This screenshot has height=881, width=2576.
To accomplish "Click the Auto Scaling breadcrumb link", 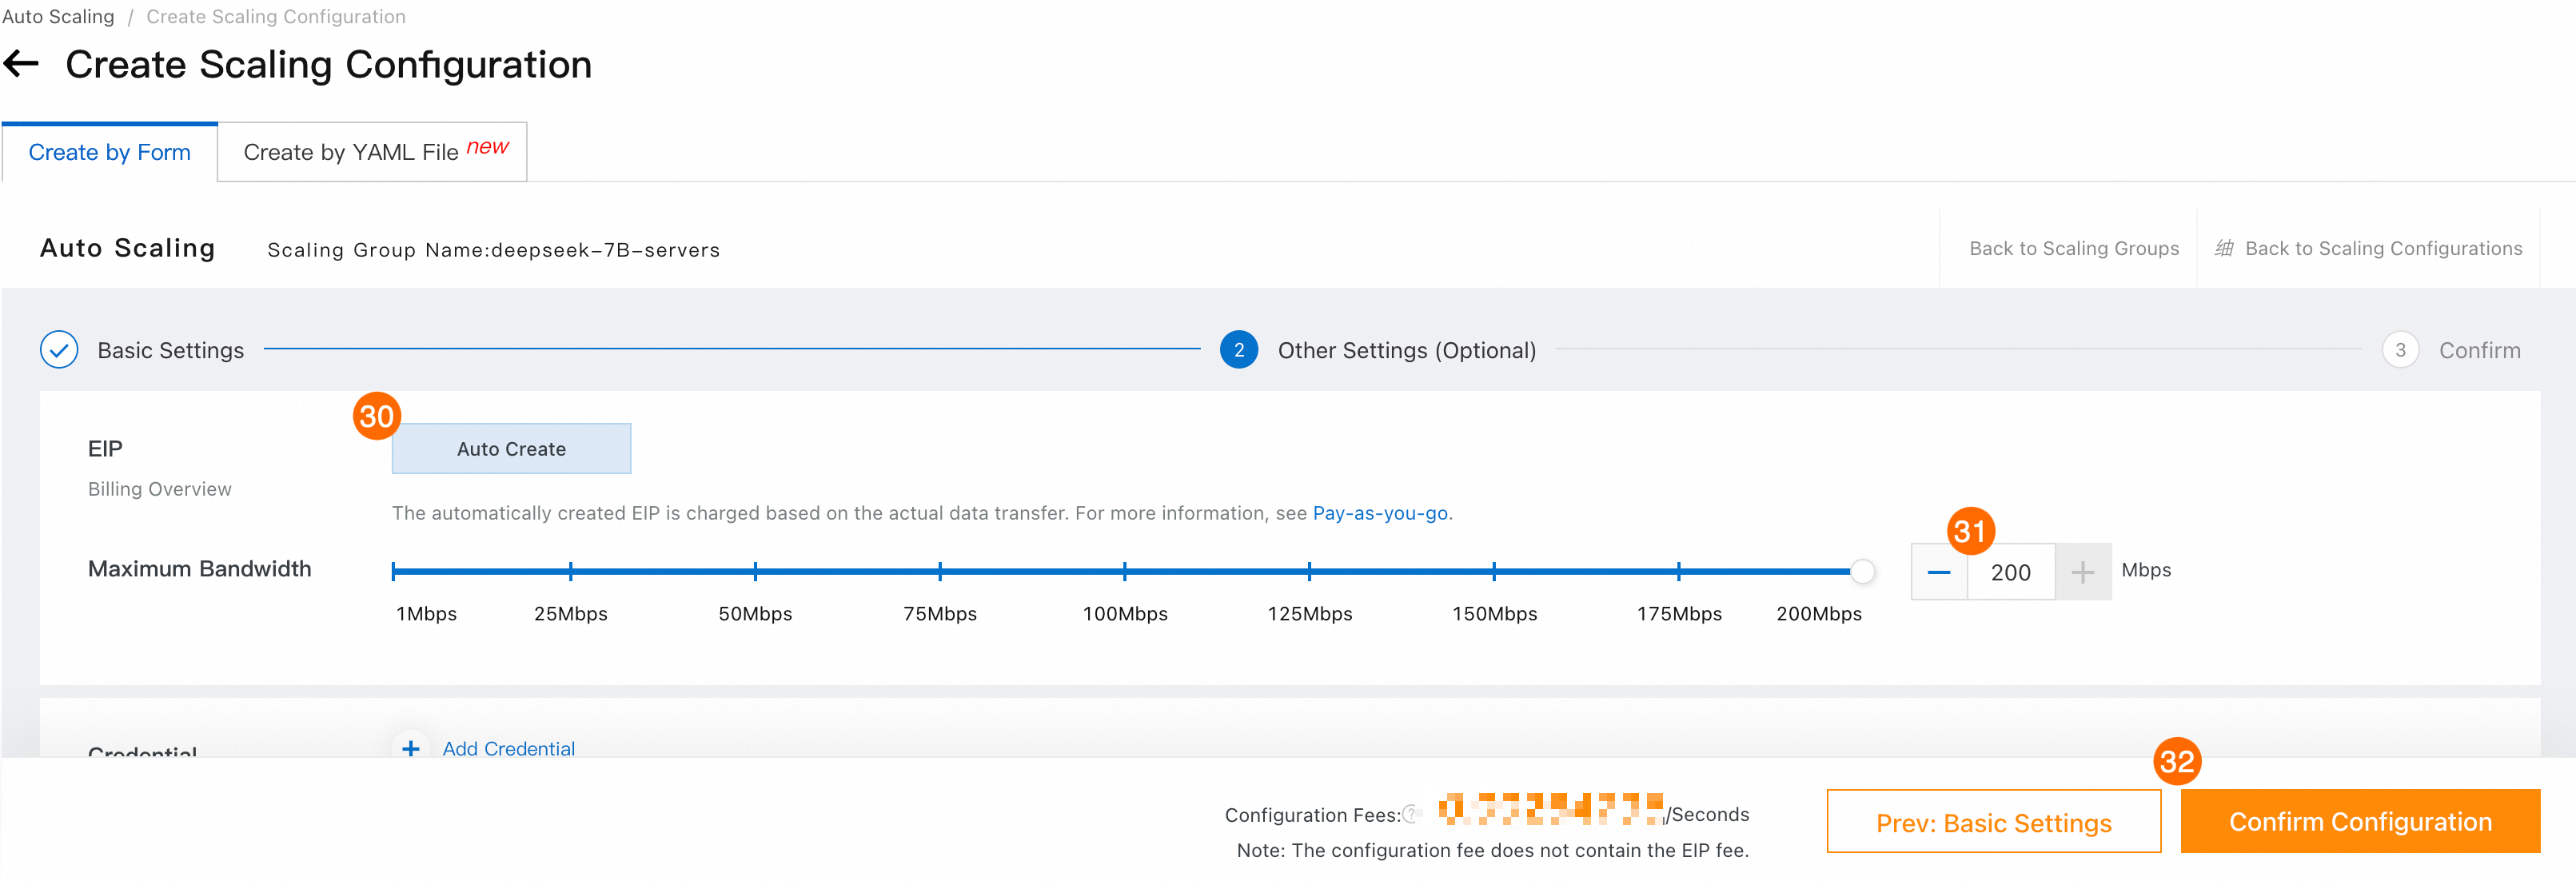I will (x=58, y=16).
